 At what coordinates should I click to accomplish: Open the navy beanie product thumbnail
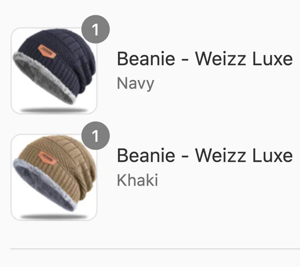pos(54,71)
